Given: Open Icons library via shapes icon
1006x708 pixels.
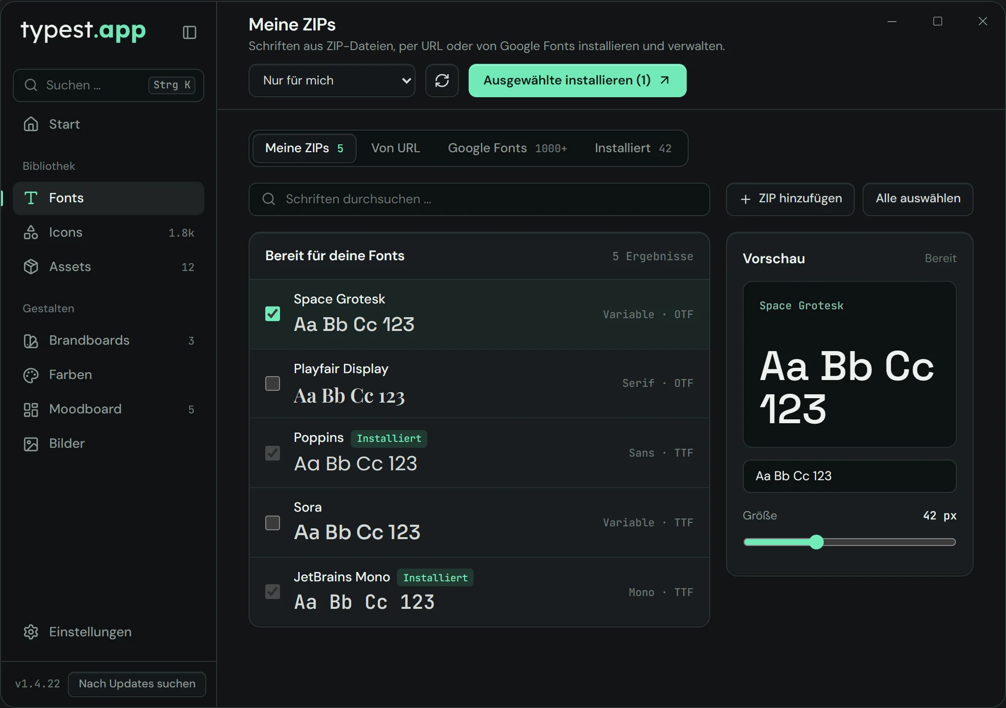Looking at the screenshot, I should [x=31, y=232].
